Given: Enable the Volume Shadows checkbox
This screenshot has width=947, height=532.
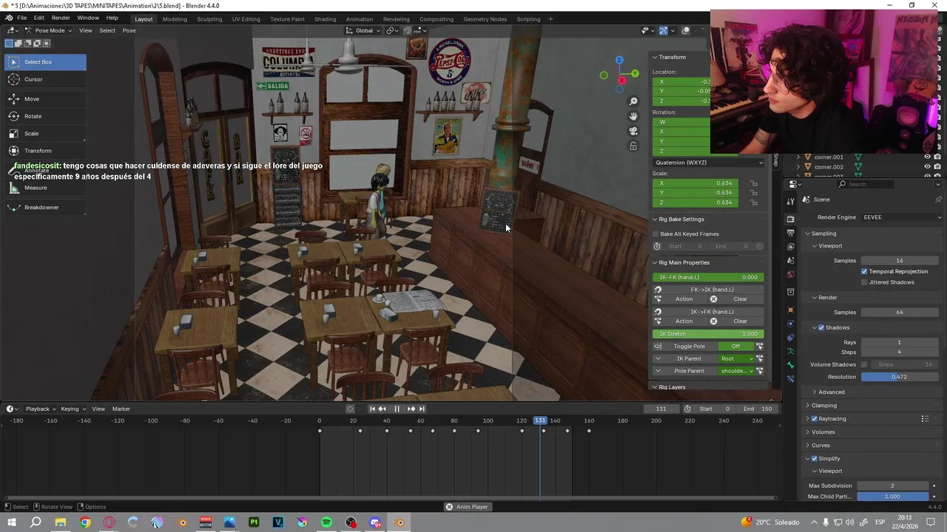Looking at the screenshot, I should click(x=864, y=364).
